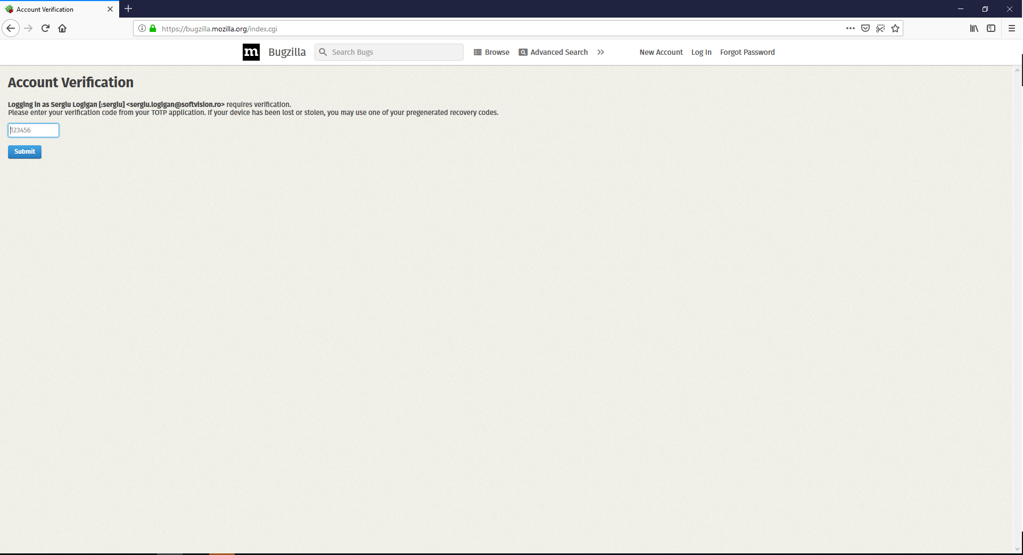Viewport: 1023px width, 555px height.
Task: Click inside the verification code field
Action: [33, 130]
